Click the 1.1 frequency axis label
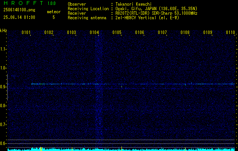The height and width of the screenshot is (151, 238). point(3,49)
